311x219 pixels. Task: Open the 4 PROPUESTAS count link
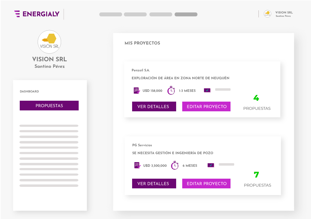pos(257,103)
